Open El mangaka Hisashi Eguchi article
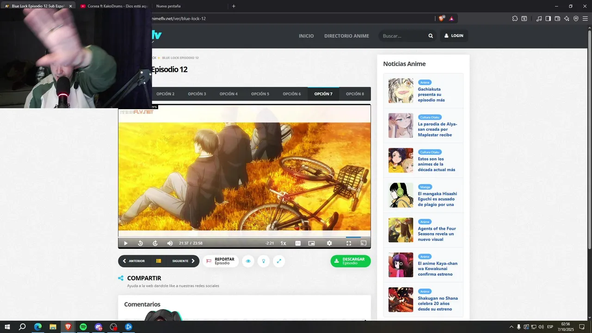 tap(437, 199)
